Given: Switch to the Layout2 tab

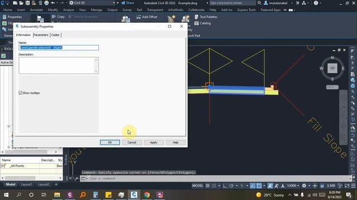Looking at the screenshot, I should pos(44,184).
